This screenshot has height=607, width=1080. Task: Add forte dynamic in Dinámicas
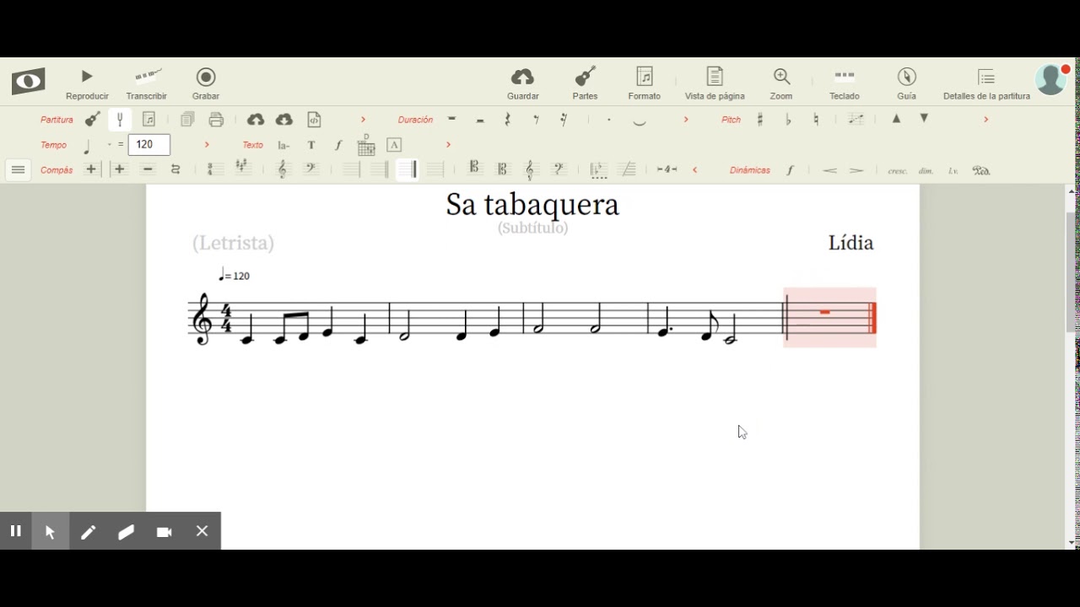790,170
